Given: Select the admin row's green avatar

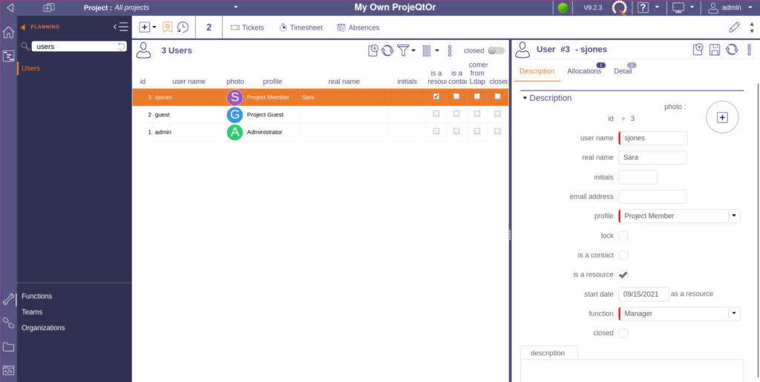Looking at the screenshot, I should click(x=235, y=132).
